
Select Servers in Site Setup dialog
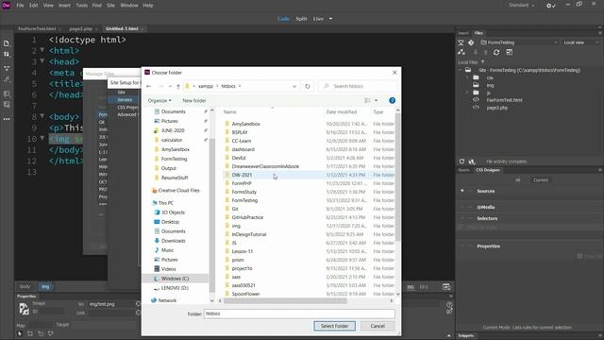pyautogui.click(x=125, y=100)
